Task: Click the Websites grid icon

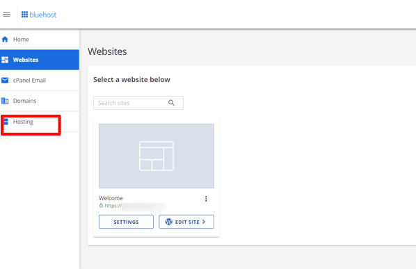Action: tap(5, 60)
